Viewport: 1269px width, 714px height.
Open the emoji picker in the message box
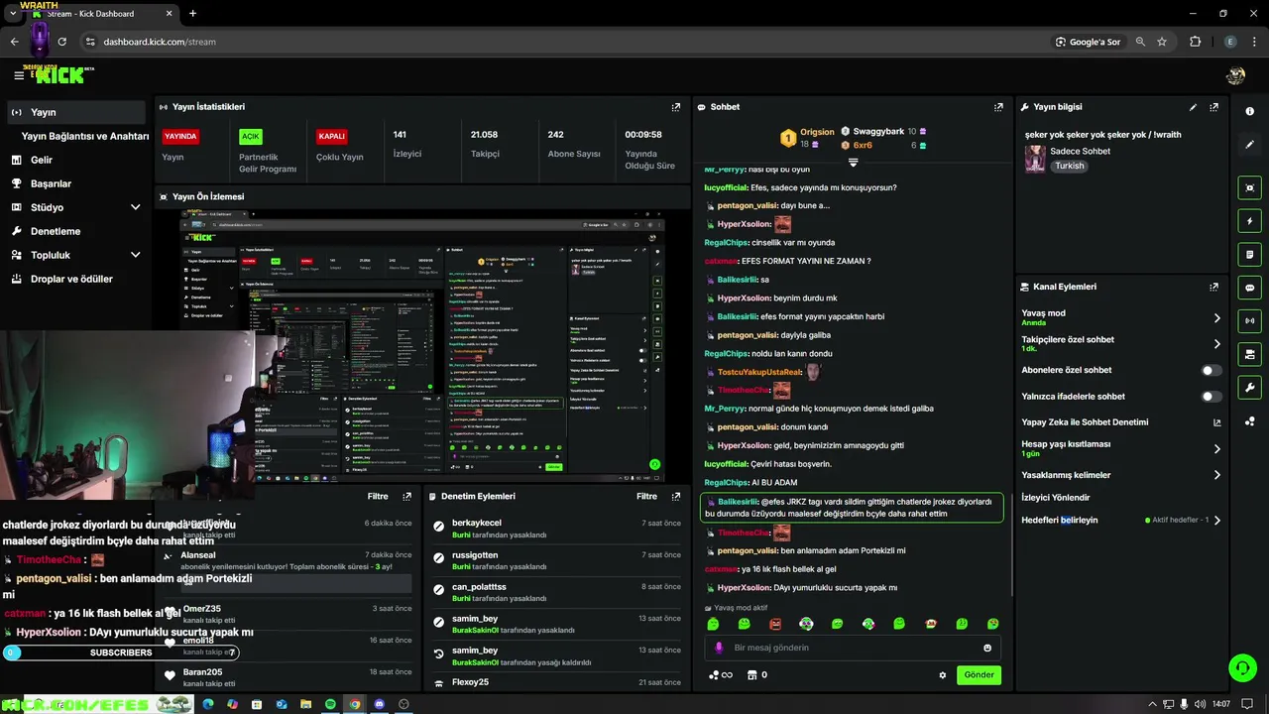click(x=987, y=648)
